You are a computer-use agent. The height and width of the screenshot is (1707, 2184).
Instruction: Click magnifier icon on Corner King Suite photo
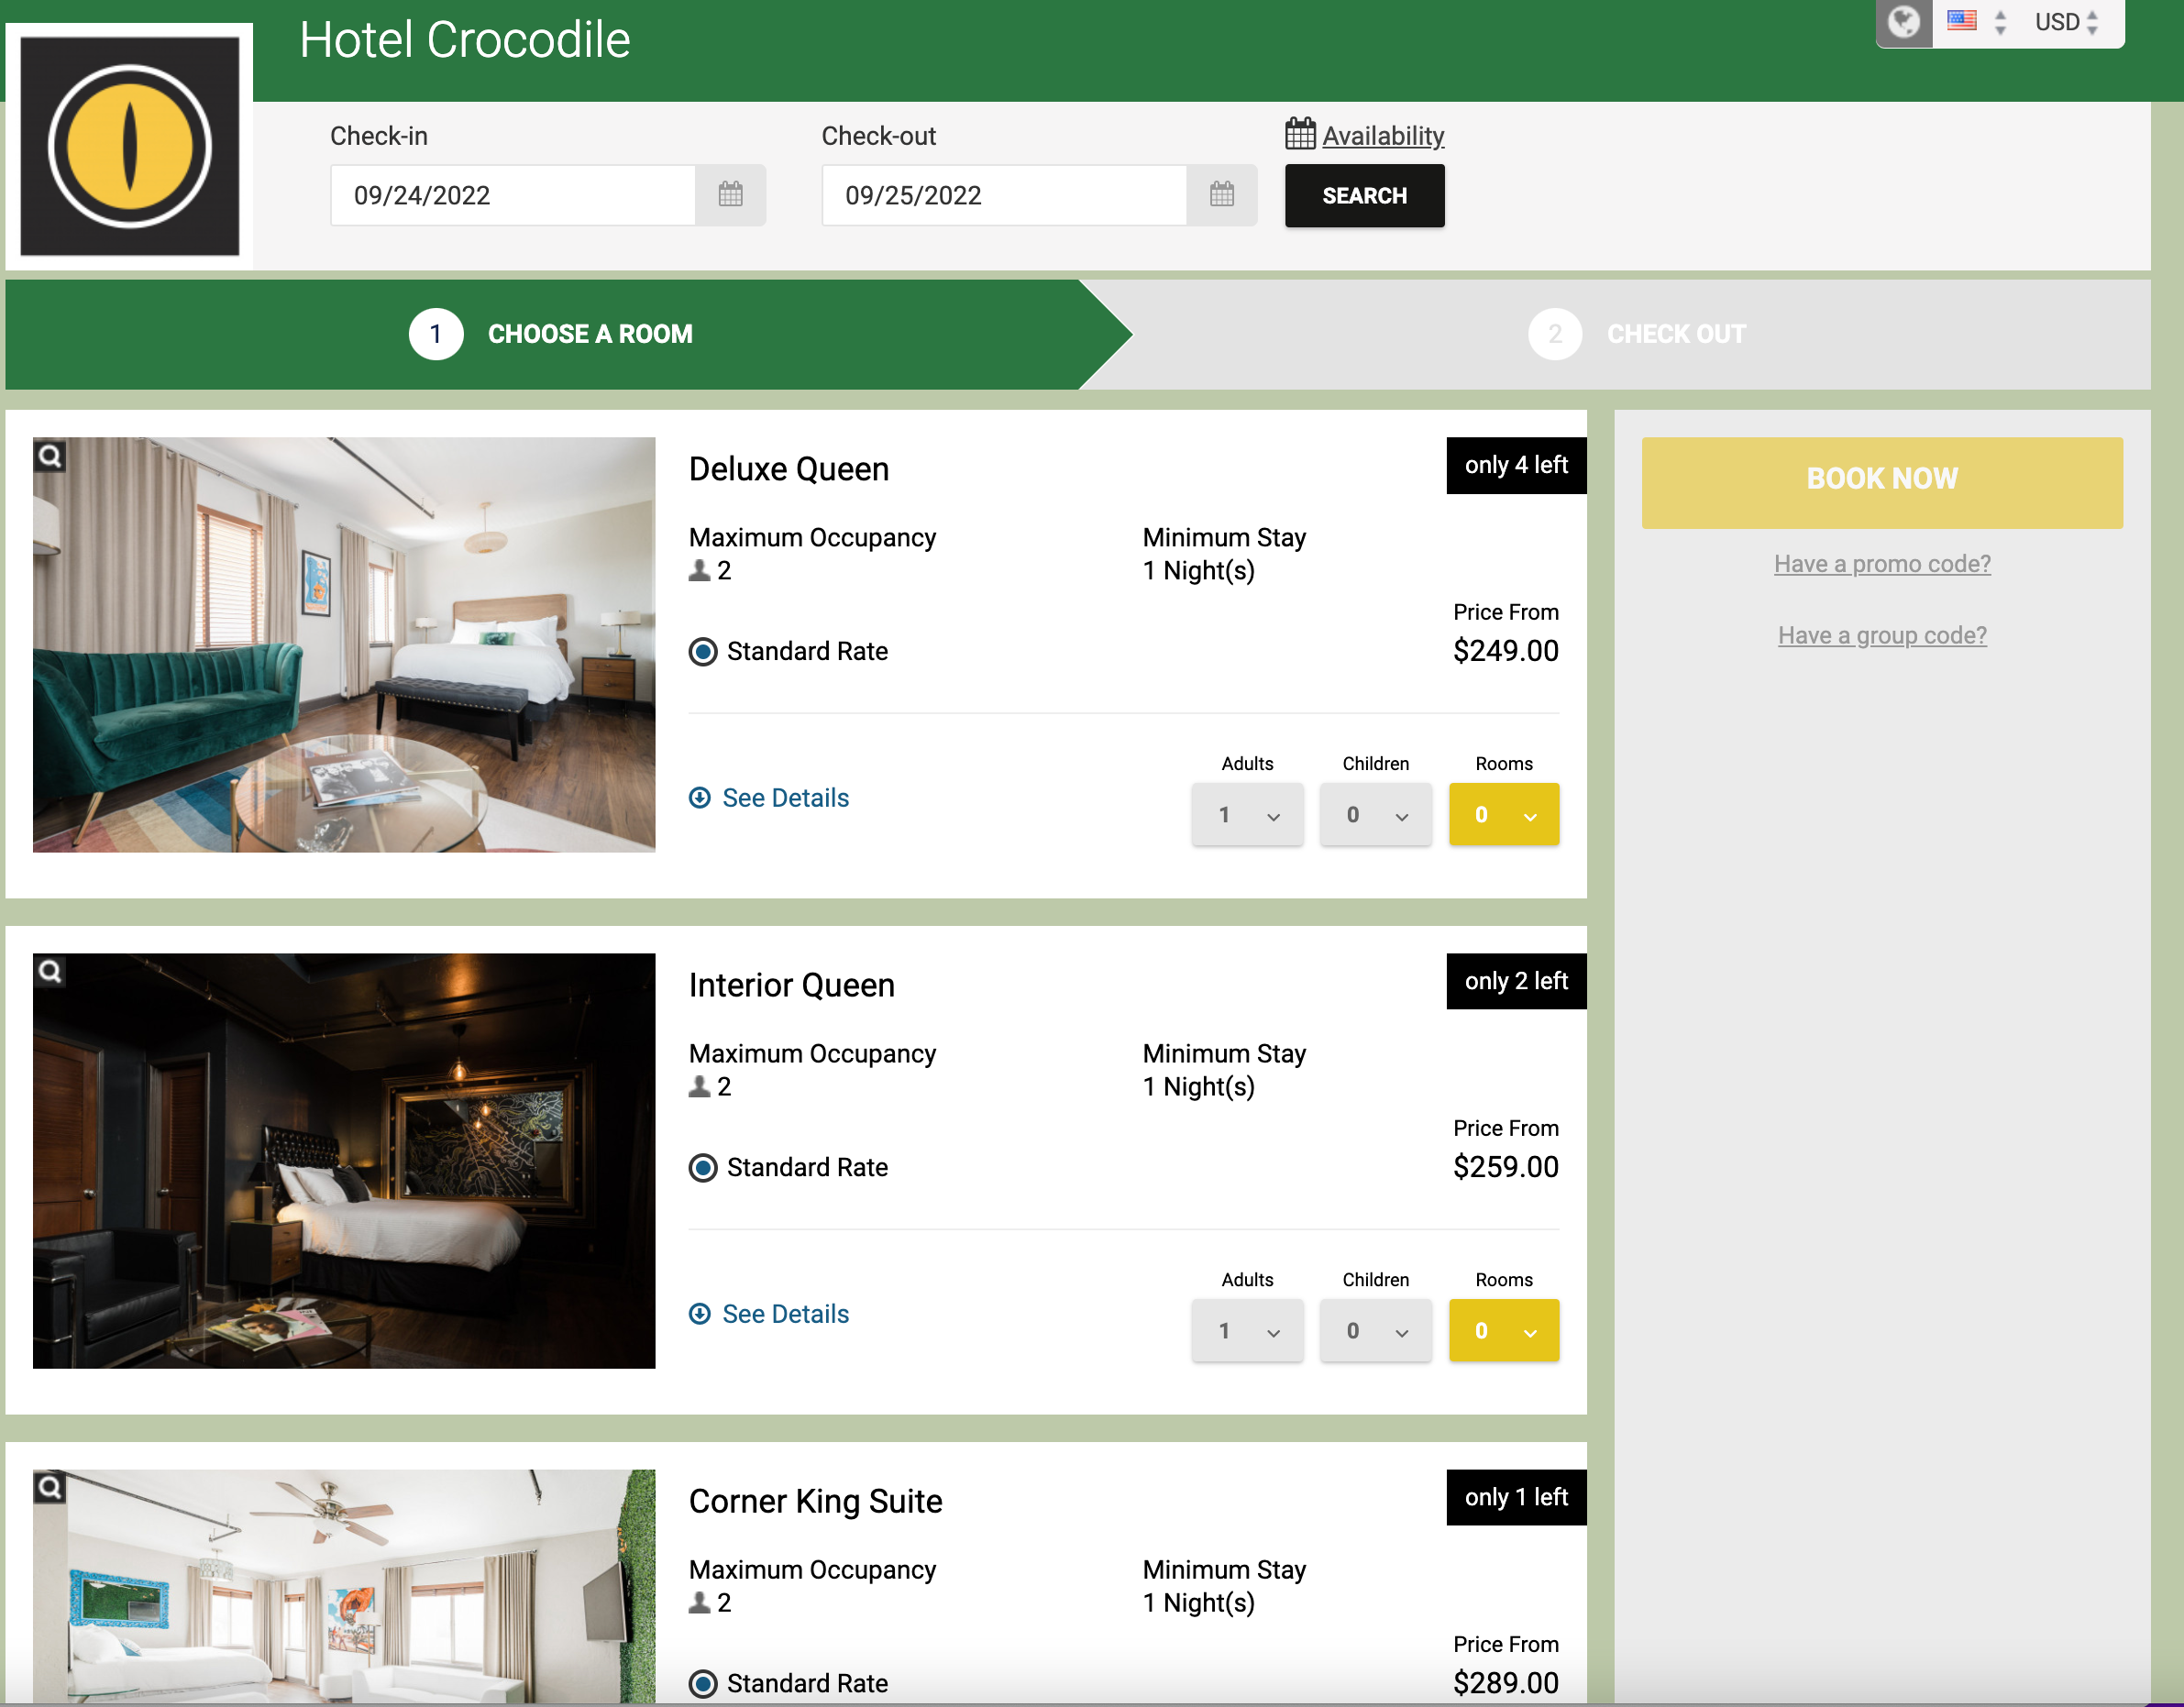point(50,1488)
